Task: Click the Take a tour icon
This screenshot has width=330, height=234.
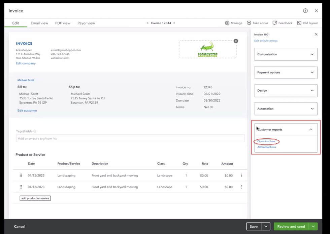Action: pyautogui.click(x=249, y=23)
